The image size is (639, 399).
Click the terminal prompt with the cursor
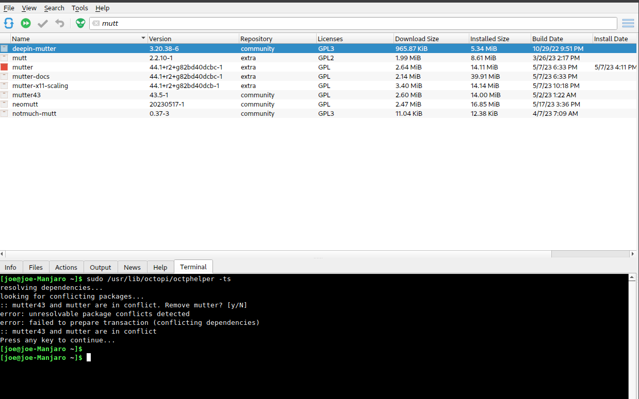45,357
